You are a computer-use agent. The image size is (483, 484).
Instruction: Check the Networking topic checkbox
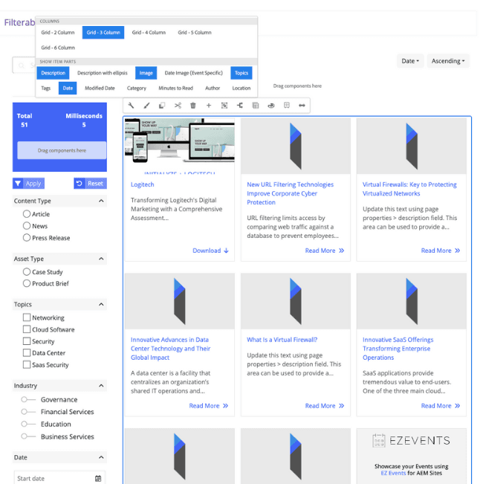(27, 317)
